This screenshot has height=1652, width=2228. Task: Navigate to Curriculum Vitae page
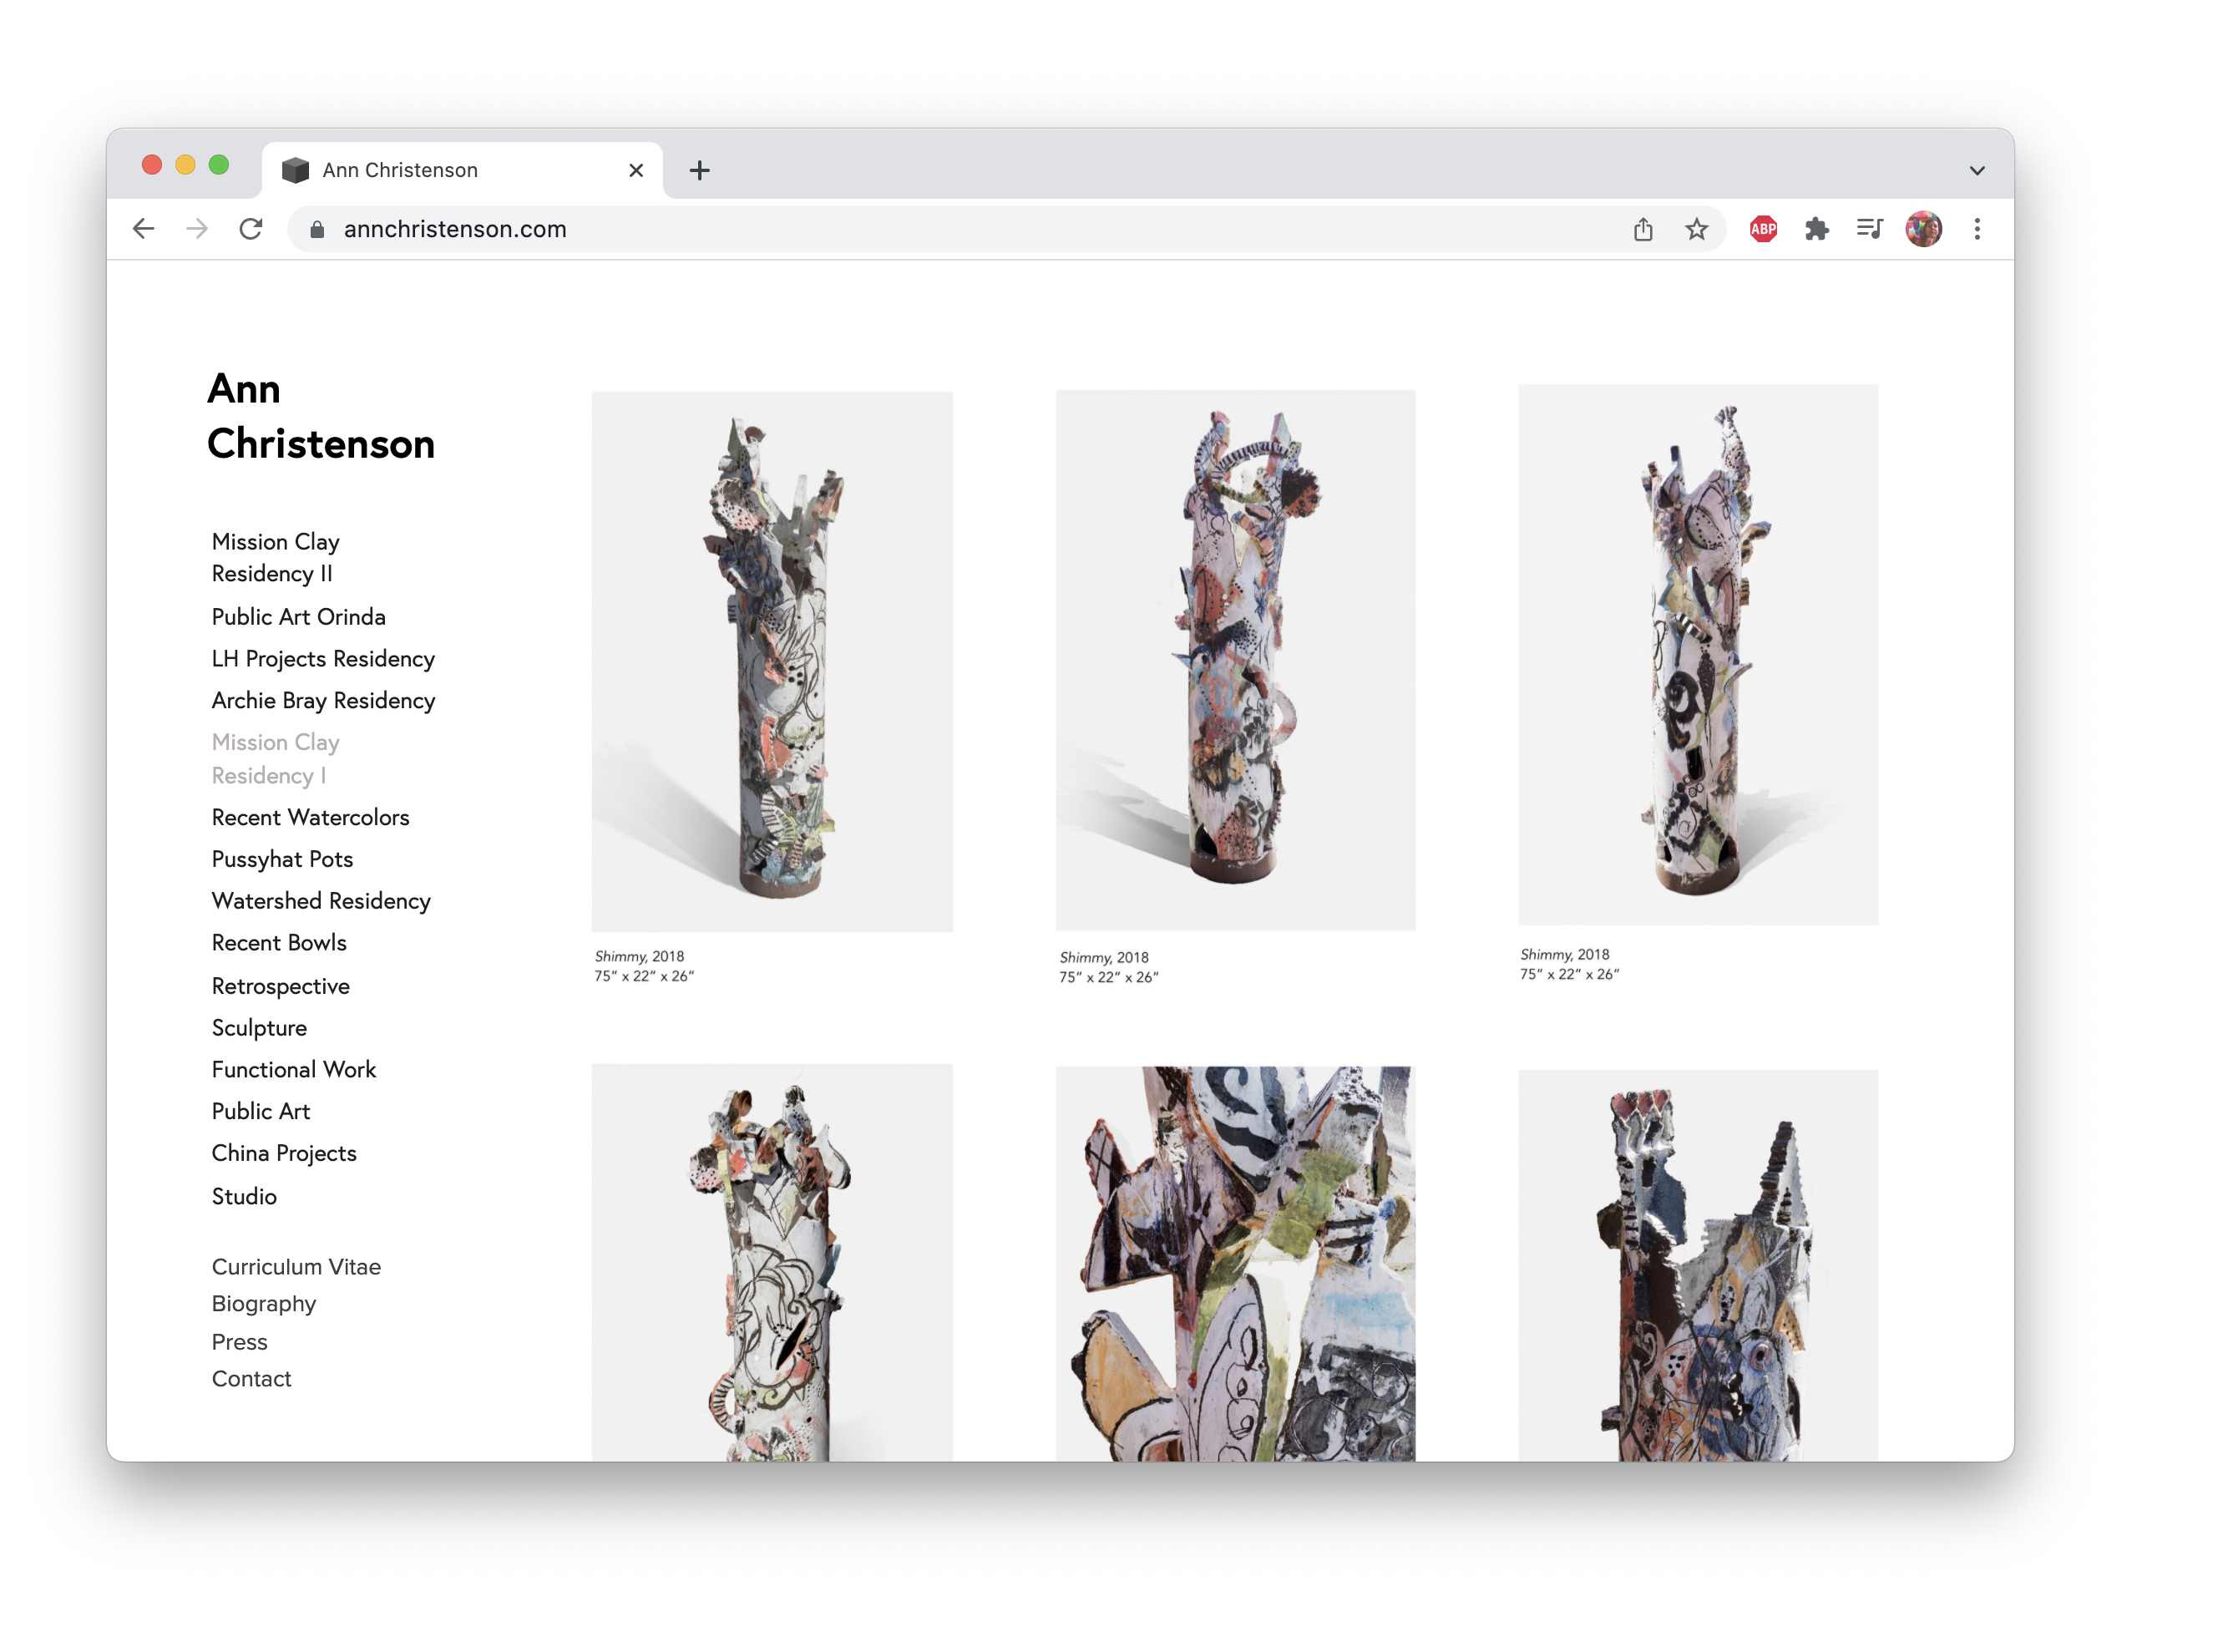click(x=296, y=1267)
